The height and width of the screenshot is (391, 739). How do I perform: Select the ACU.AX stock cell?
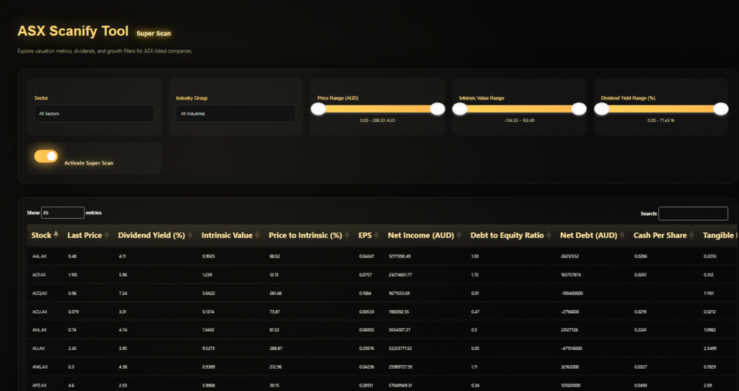40,312
